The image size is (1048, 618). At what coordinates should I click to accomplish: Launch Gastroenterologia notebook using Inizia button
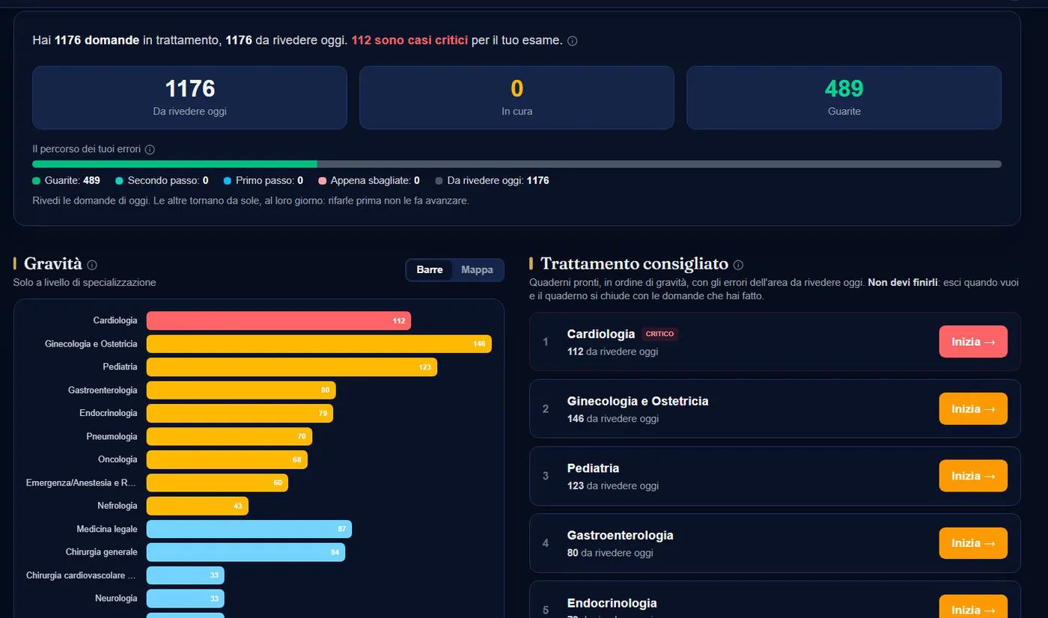973,543
